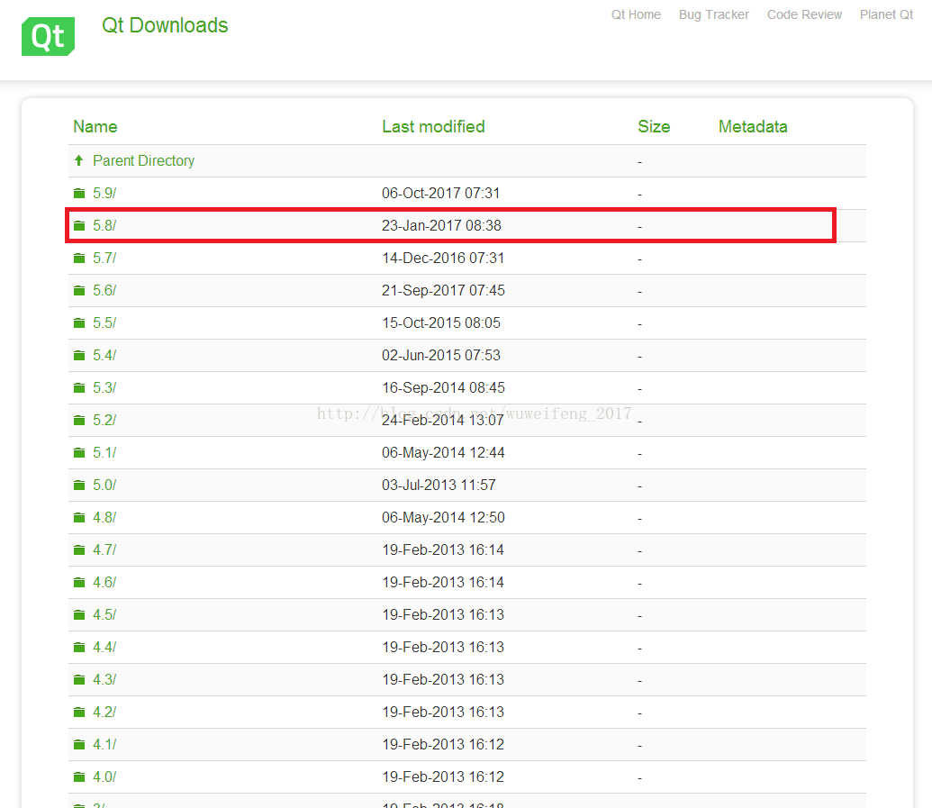Click the folder icon for 5.9/
The height and width of the screenshot is (808, 932).
[79, 194]
